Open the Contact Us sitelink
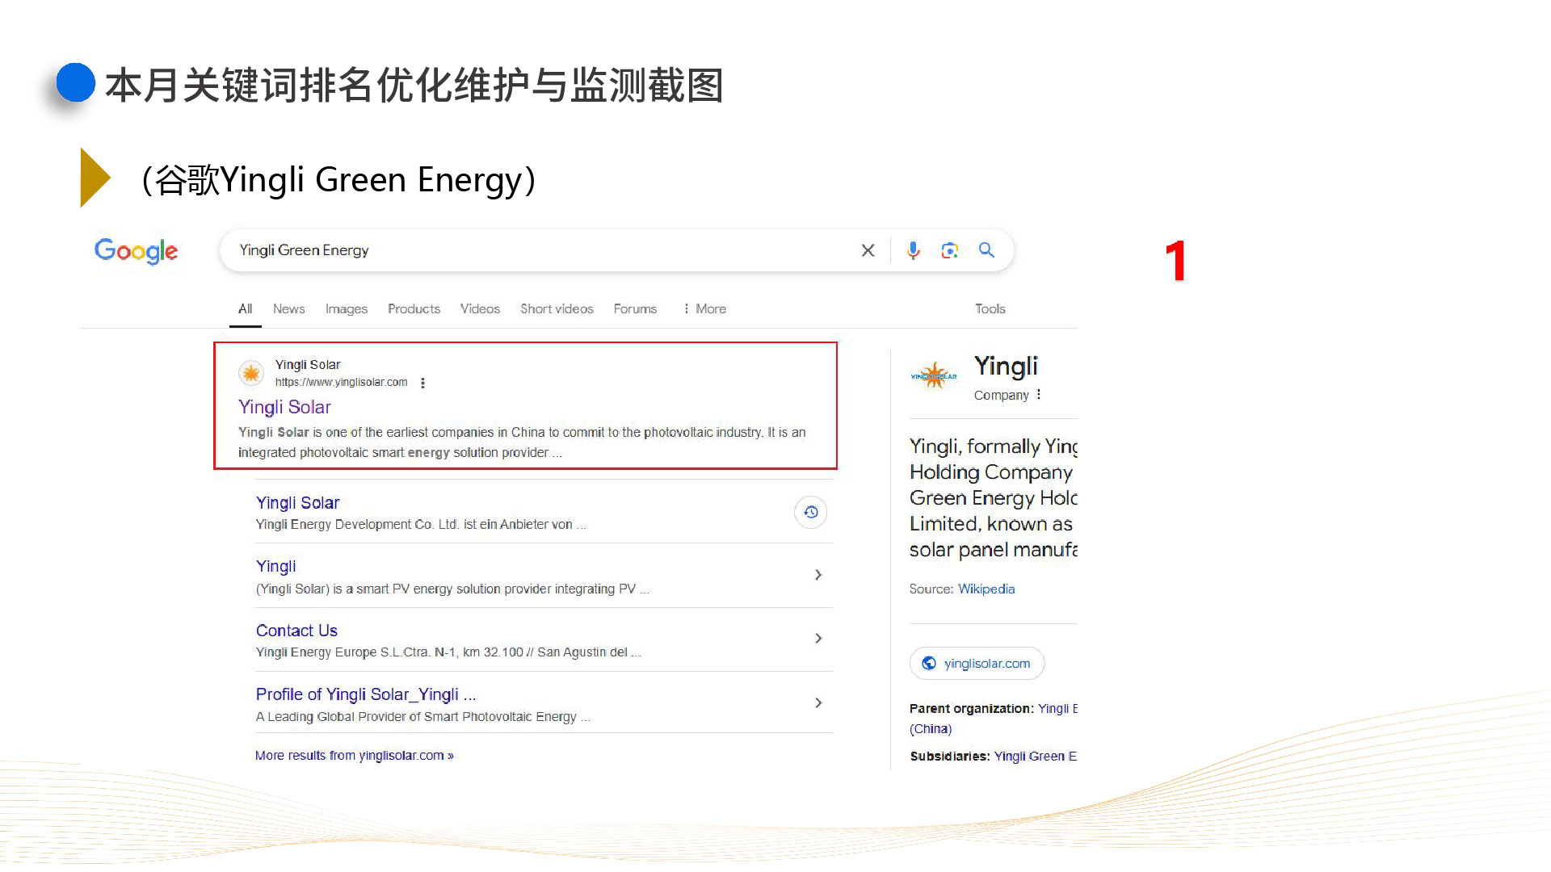Screen dimensions: 1551x872 click(x=296, y=631)
